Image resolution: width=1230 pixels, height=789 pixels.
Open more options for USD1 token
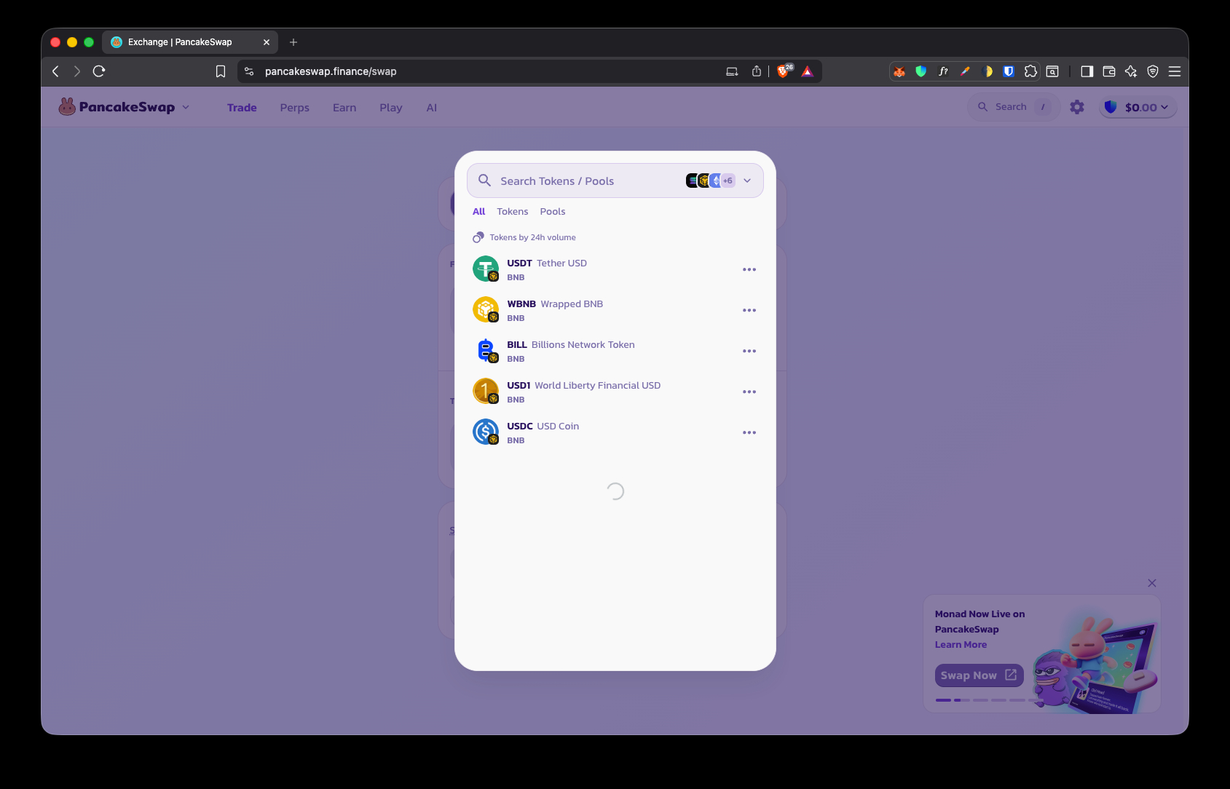749,392
